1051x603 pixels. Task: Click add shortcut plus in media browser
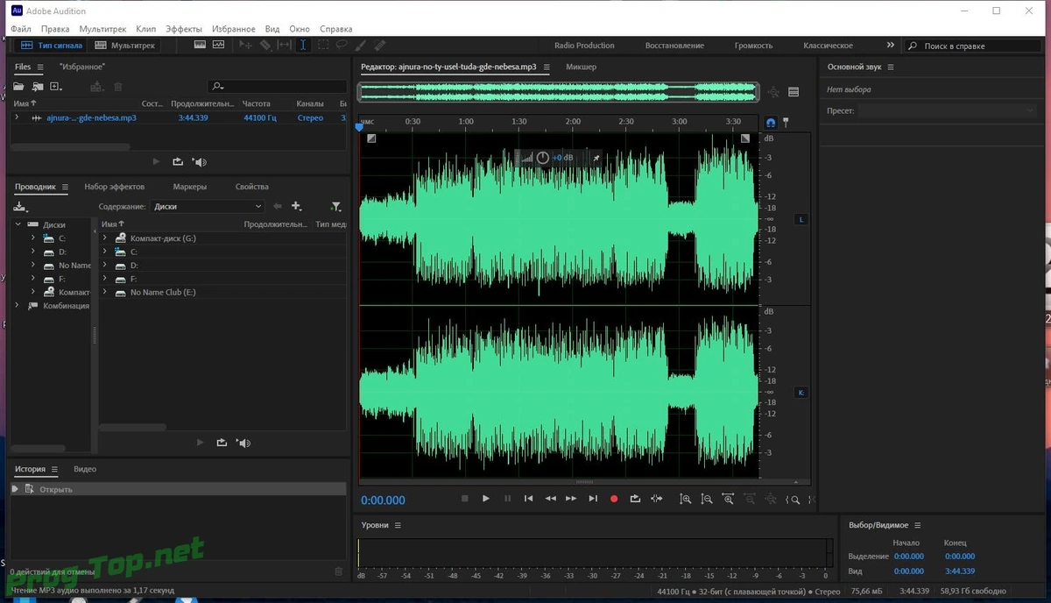(297, 207)
